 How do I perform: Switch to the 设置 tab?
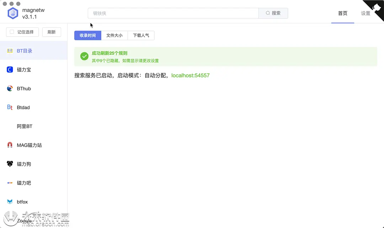pos(365,13)
